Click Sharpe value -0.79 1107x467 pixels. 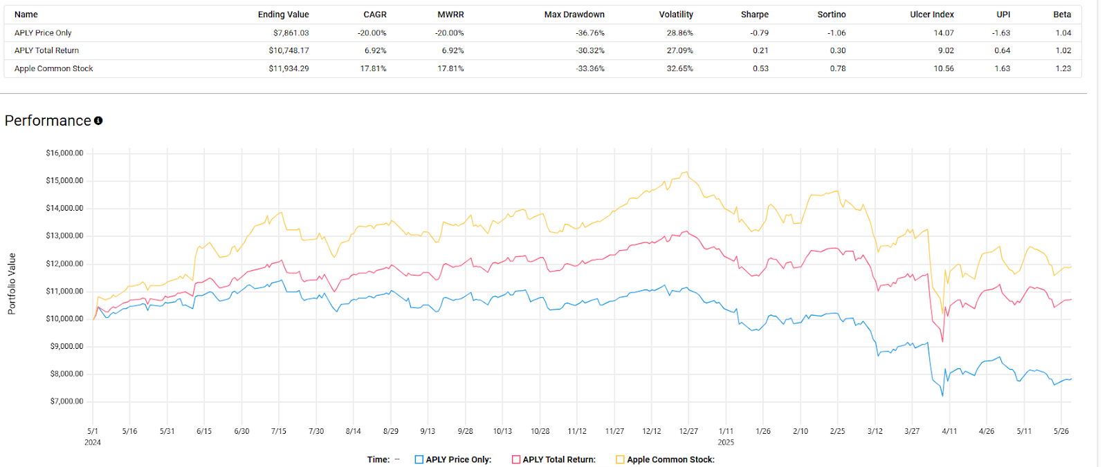pyautogui.click(x=760, y=33)
